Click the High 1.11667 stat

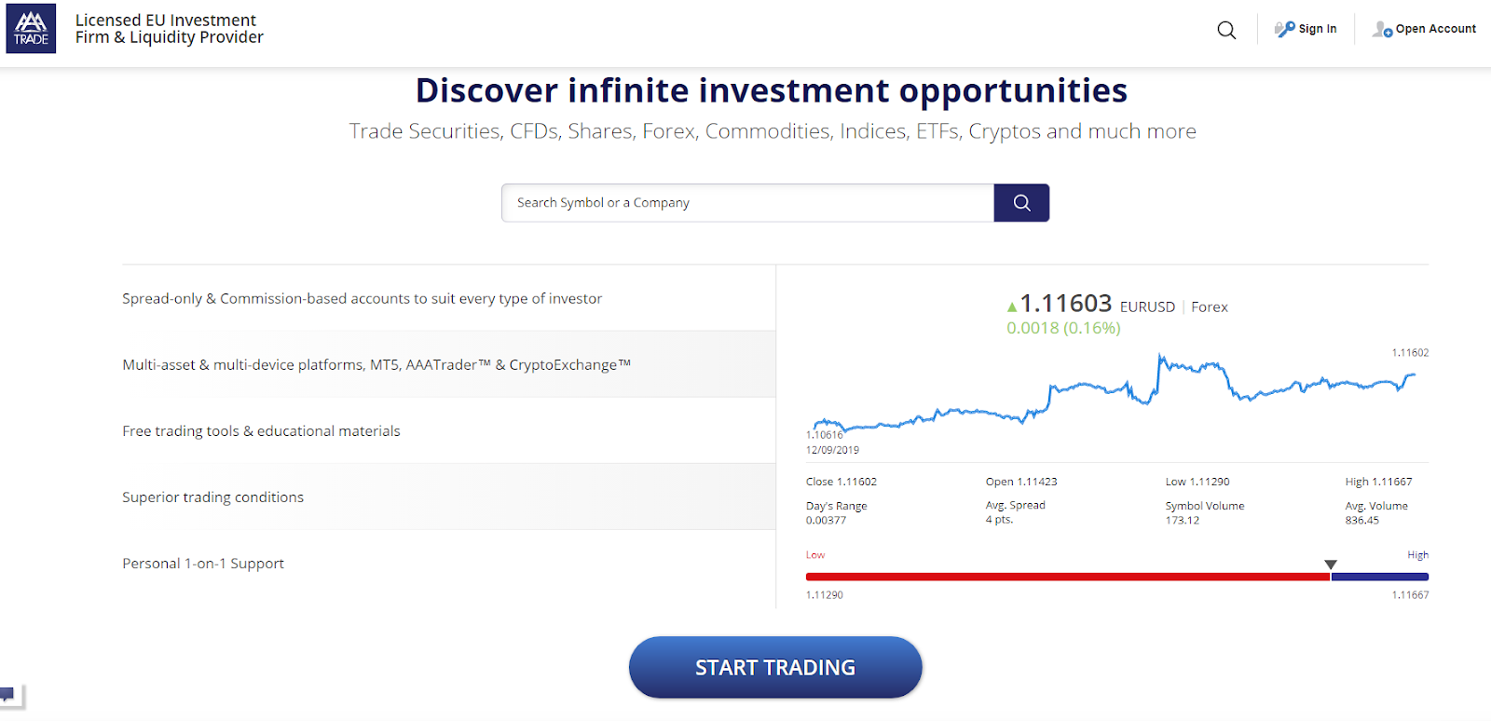[x=1378, y=482]
